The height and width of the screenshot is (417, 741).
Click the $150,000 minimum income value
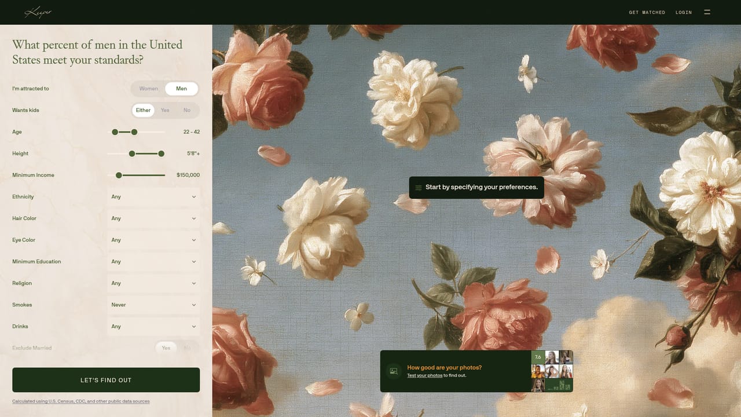point(188,175)
